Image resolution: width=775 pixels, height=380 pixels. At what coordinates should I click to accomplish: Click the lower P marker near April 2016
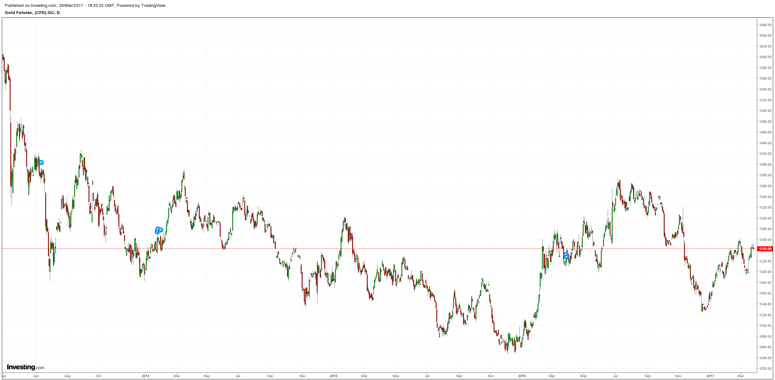pyautogui.click(x=567, y=257)
